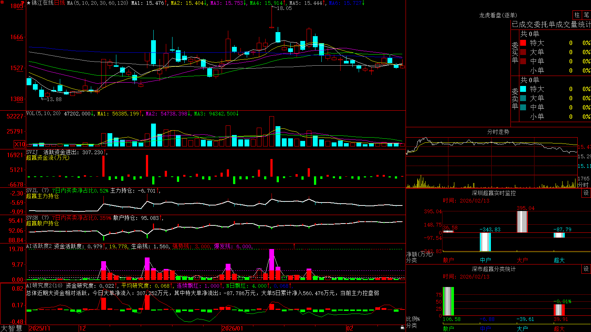591x332 pixels.
Task: Click the 1666 price axis label
Action: (x=17, y=37)
